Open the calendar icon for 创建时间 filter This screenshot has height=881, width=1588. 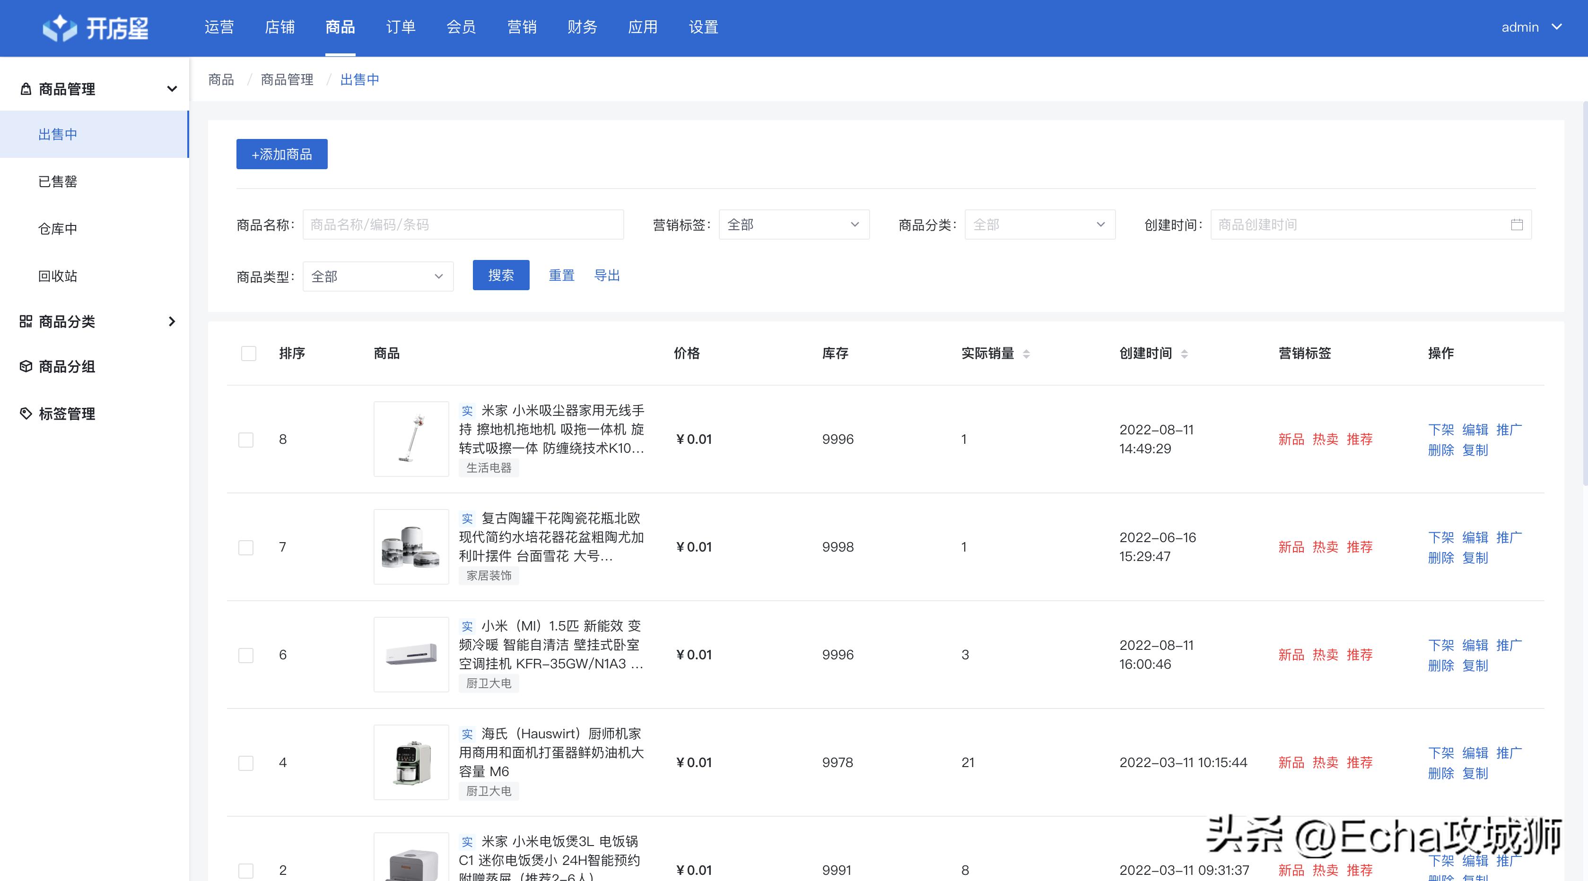pos(1518,224)
